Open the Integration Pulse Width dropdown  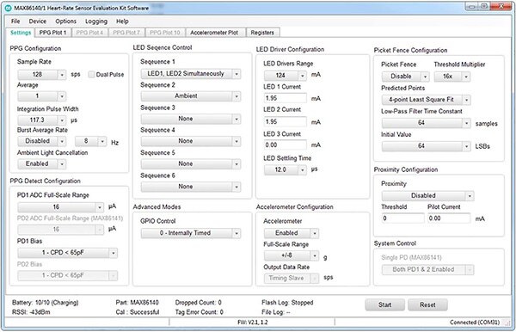pos(42,120)
